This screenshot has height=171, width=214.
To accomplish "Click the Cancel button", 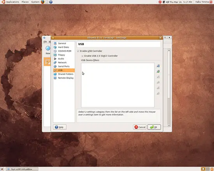I will (140, 127).
